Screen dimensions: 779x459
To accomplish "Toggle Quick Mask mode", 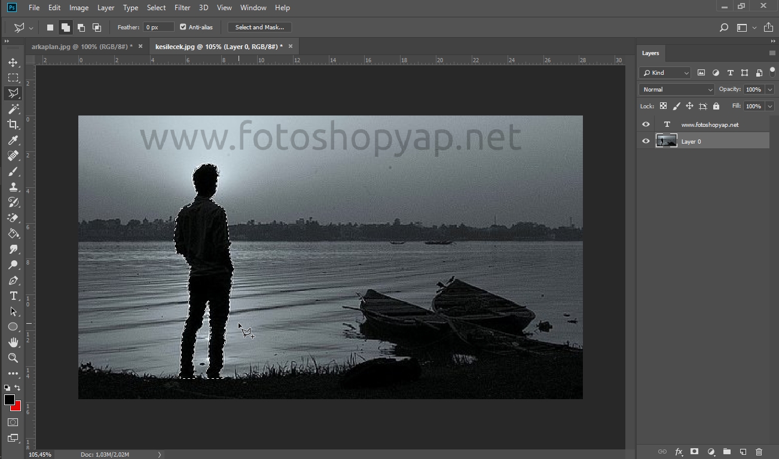I will [x=13, y=422].
